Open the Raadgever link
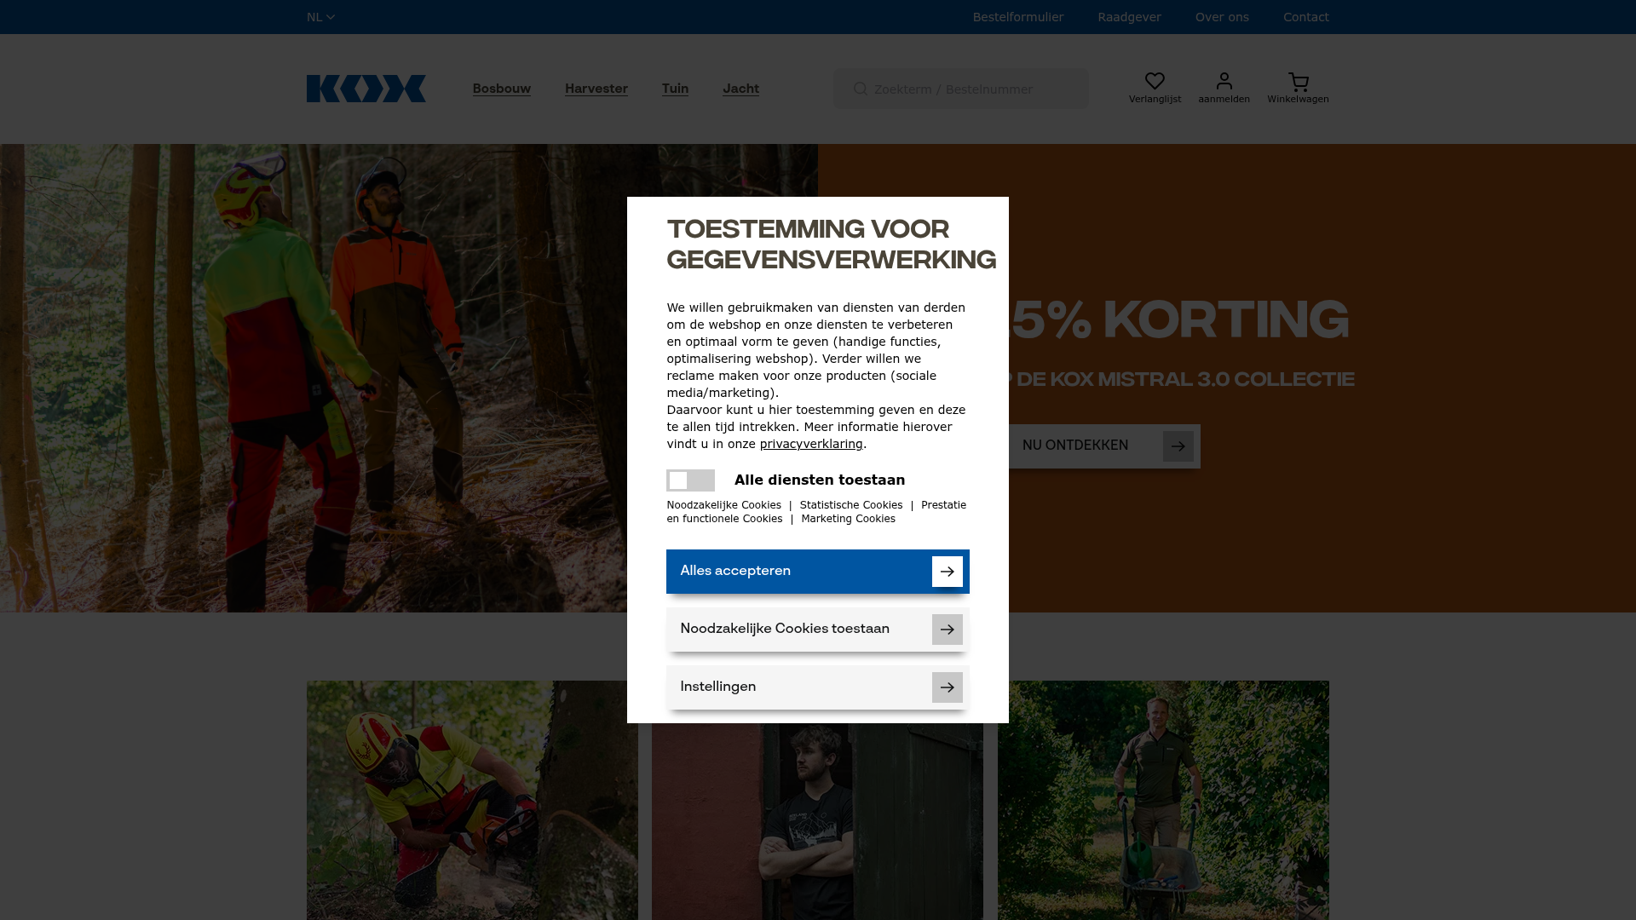Viewport: 1636px width, 920px height. coord(1129,17)
